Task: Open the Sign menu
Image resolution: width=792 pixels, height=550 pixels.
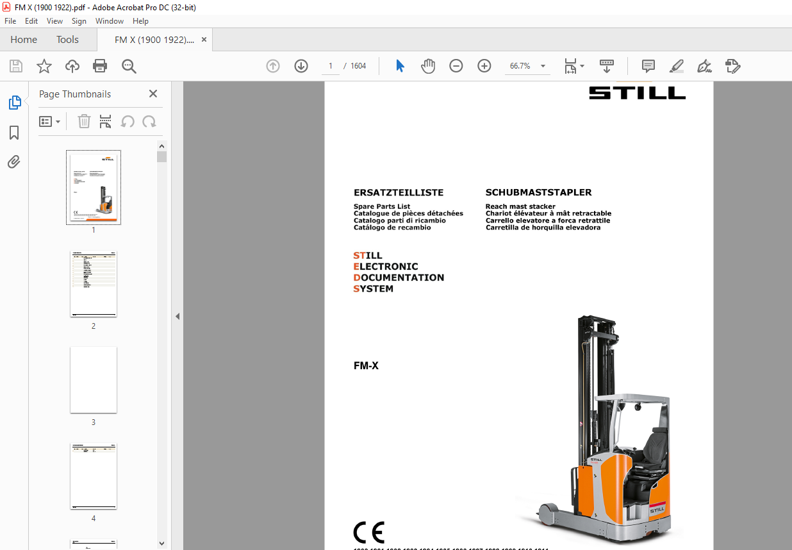Action: pos(79,21)
